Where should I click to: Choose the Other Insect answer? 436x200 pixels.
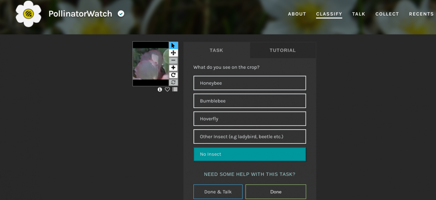click(250, 136)
